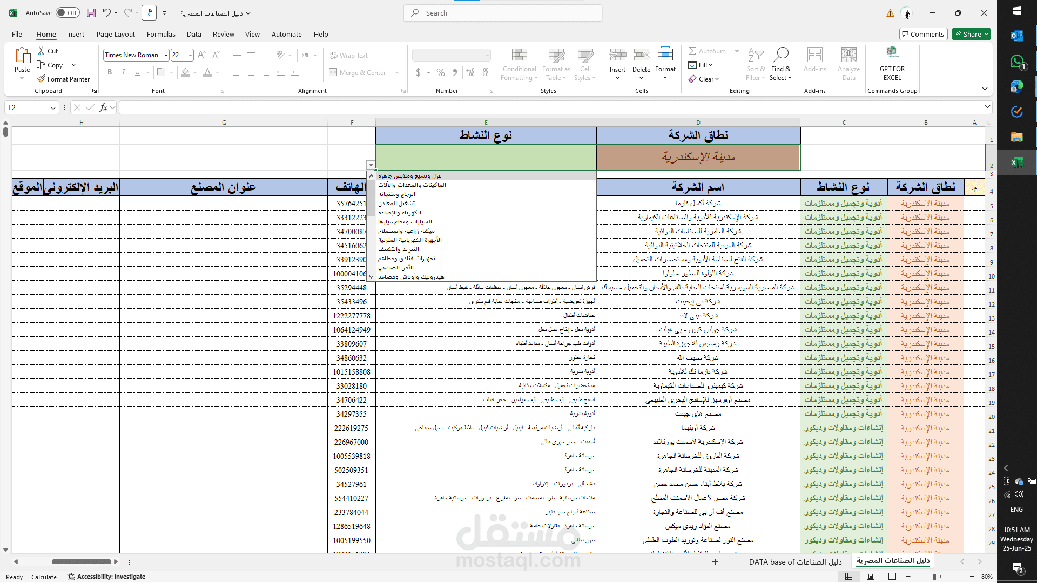
Task: Click the horizontal scrollbar thumb
Action: click(81, 561)
